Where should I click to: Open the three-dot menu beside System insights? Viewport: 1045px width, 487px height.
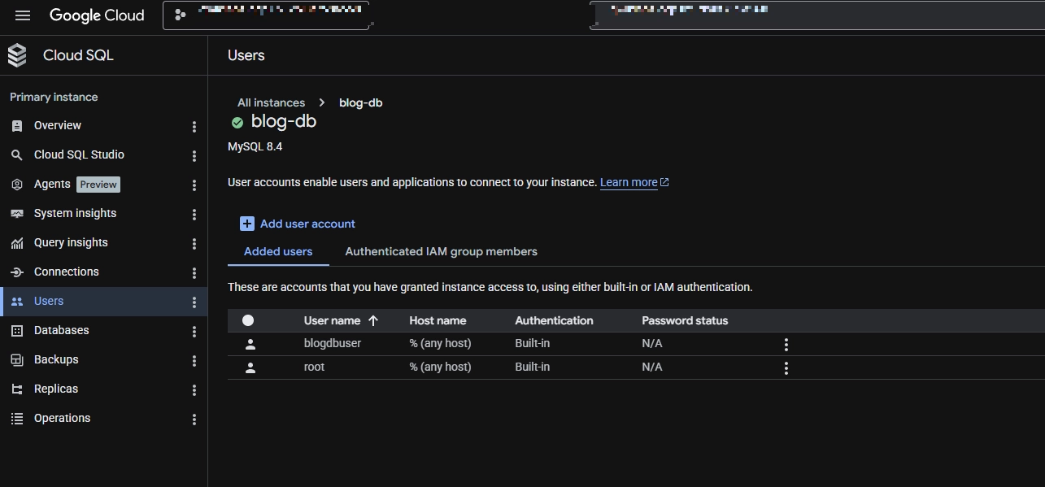pos(194,214)
